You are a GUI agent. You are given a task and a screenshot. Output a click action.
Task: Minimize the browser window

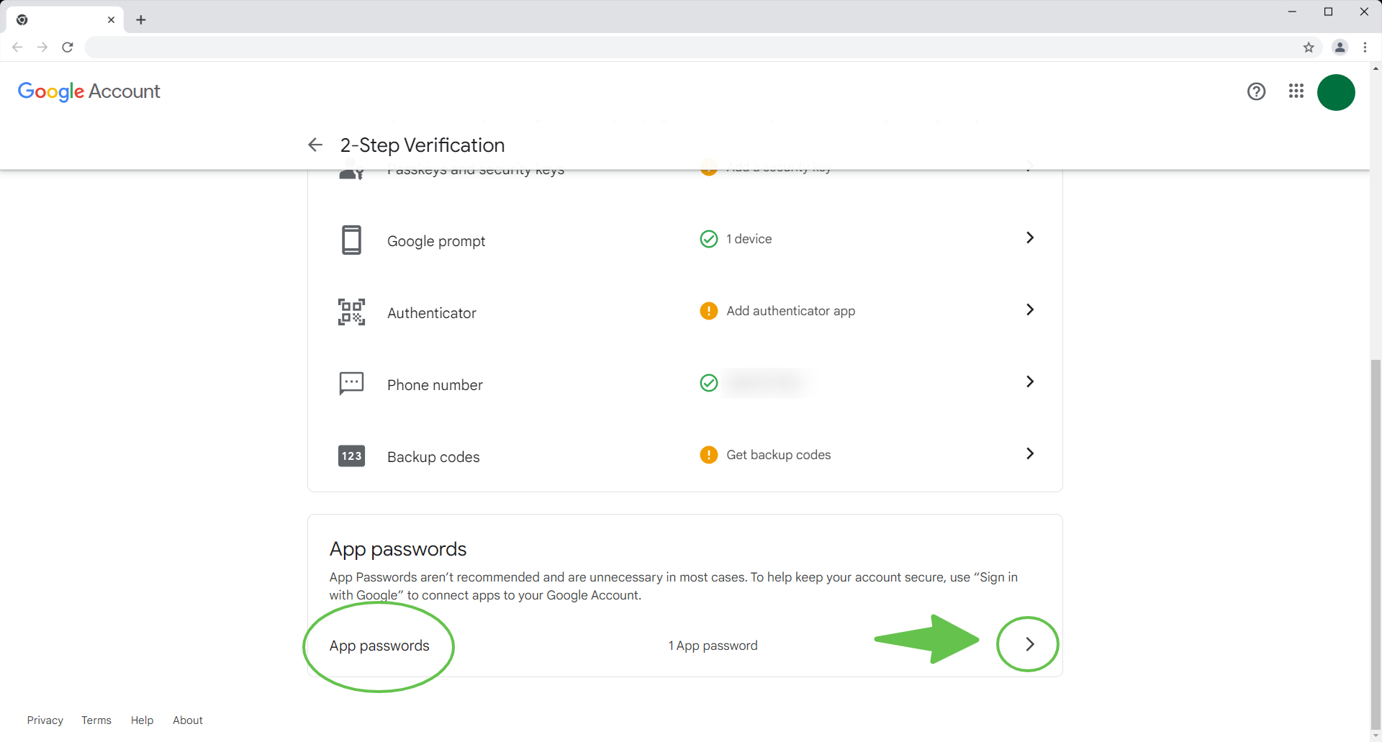tap(1292, 12)
